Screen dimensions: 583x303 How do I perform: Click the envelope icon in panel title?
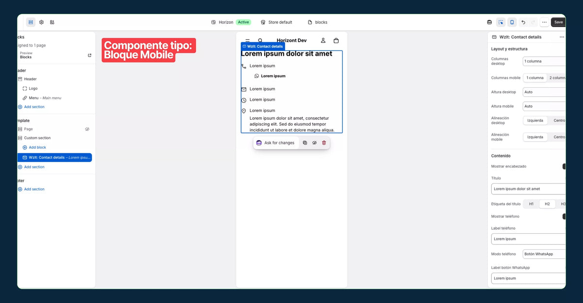coord(494,37)
